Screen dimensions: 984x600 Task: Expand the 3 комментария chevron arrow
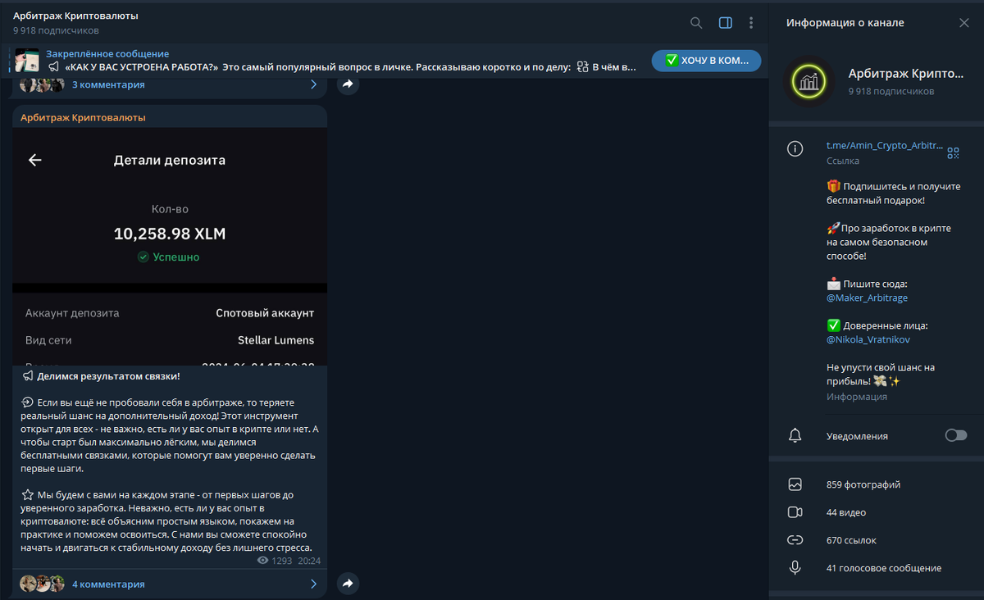pyautogui.click(x=312, y=84)
